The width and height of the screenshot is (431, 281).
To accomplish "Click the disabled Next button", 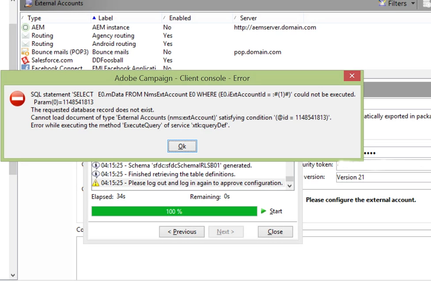I will coord(226,232).
